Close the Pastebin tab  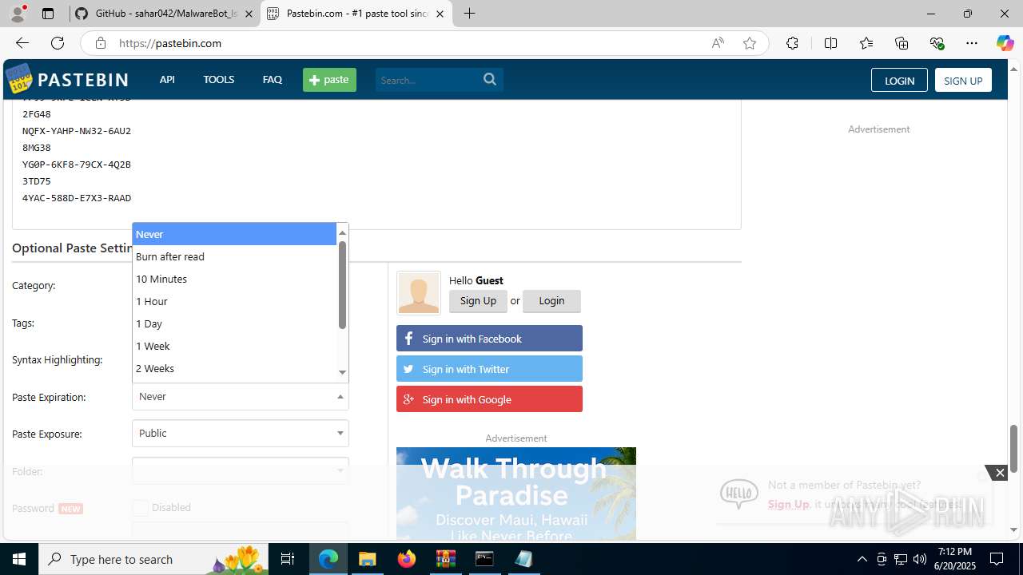[440, 14]
